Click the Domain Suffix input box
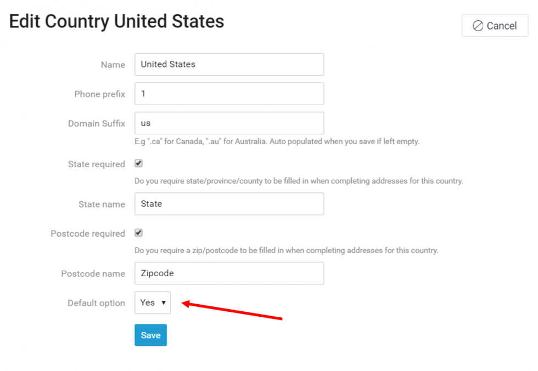This screenshot has width=538, height=371. pyautogui.click(x=229, y=123)
